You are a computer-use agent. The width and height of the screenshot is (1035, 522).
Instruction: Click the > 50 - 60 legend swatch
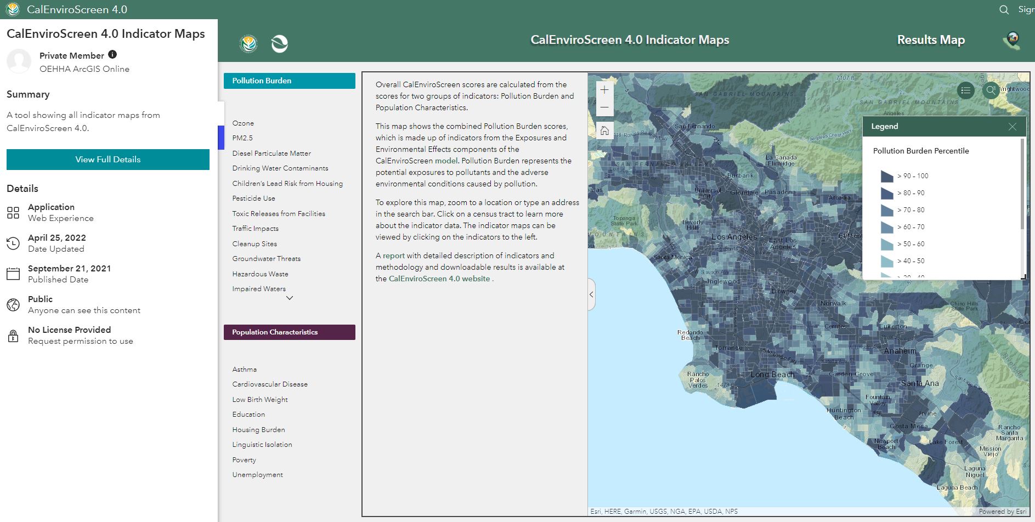887,244
